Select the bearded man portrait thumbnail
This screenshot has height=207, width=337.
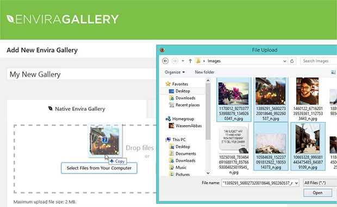click(x=308, y=91)
